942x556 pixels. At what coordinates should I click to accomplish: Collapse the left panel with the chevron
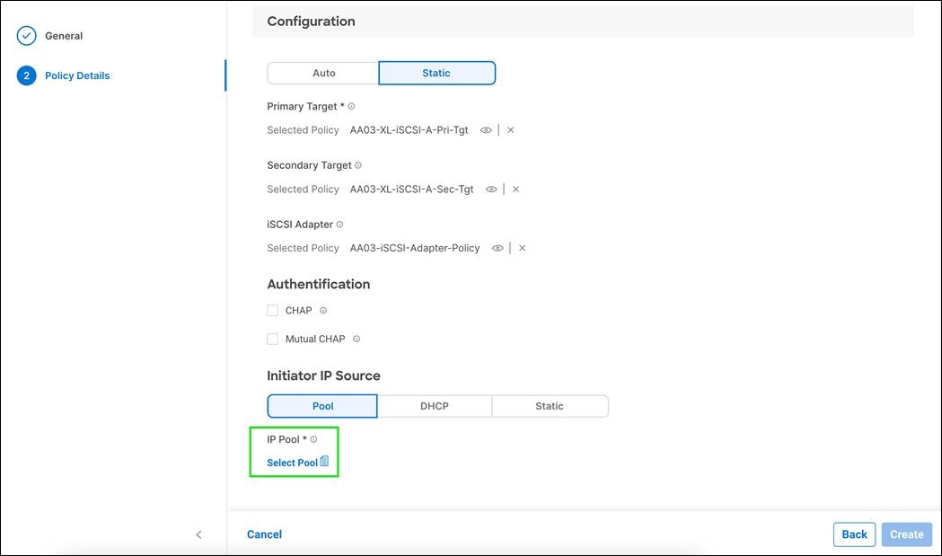(x=198, y=534)
